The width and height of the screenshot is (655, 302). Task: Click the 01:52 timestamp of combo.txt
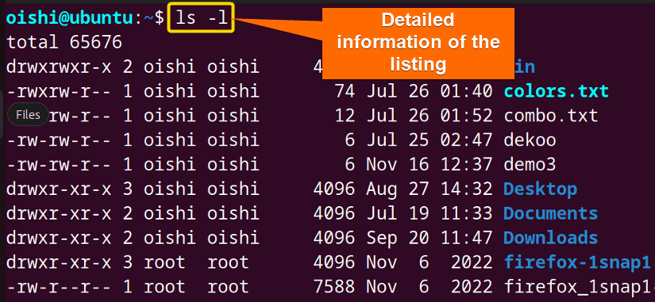[x=466, y=116]
